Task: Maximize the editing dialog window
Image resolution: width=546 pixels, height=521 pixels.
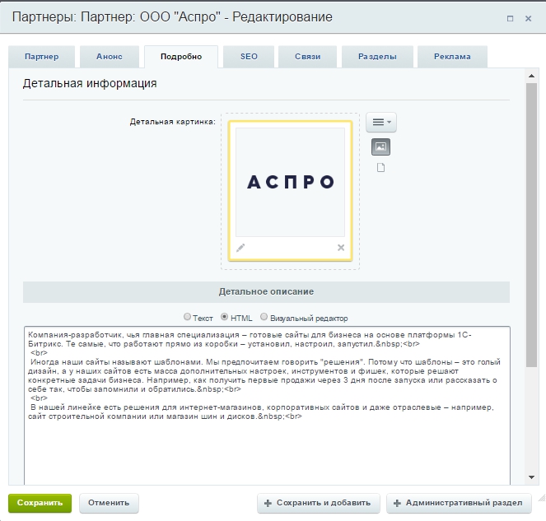Action: point(510,18)
